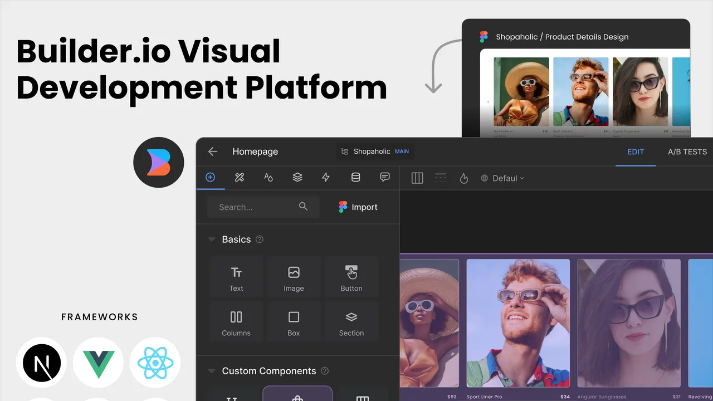The width and height of the screenshot is (713, 401).
Task: Click the columns layout icon in canvas toolbar
Action: pos(417,178)
